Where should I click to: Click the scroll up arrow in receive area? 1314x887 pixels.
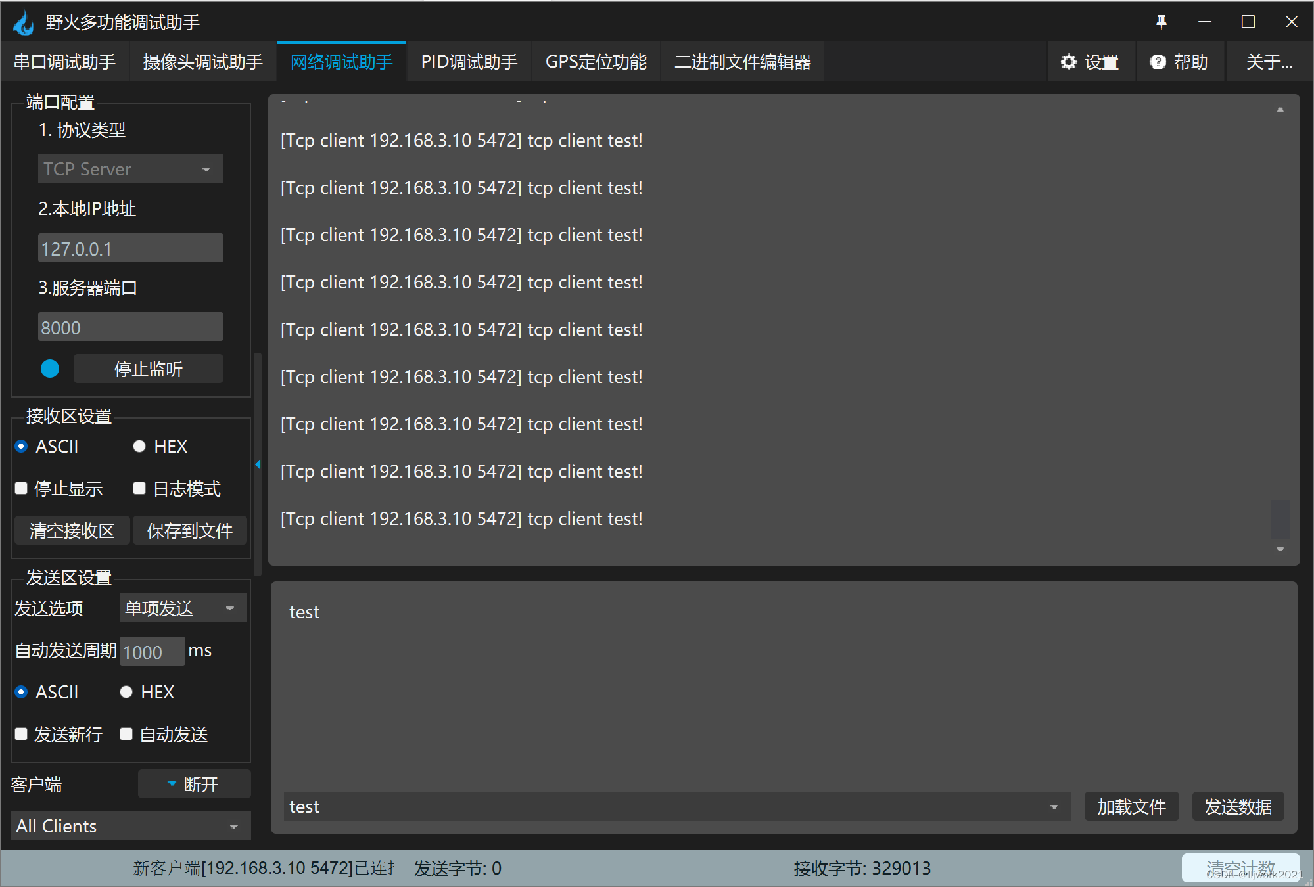point(1280,110)
